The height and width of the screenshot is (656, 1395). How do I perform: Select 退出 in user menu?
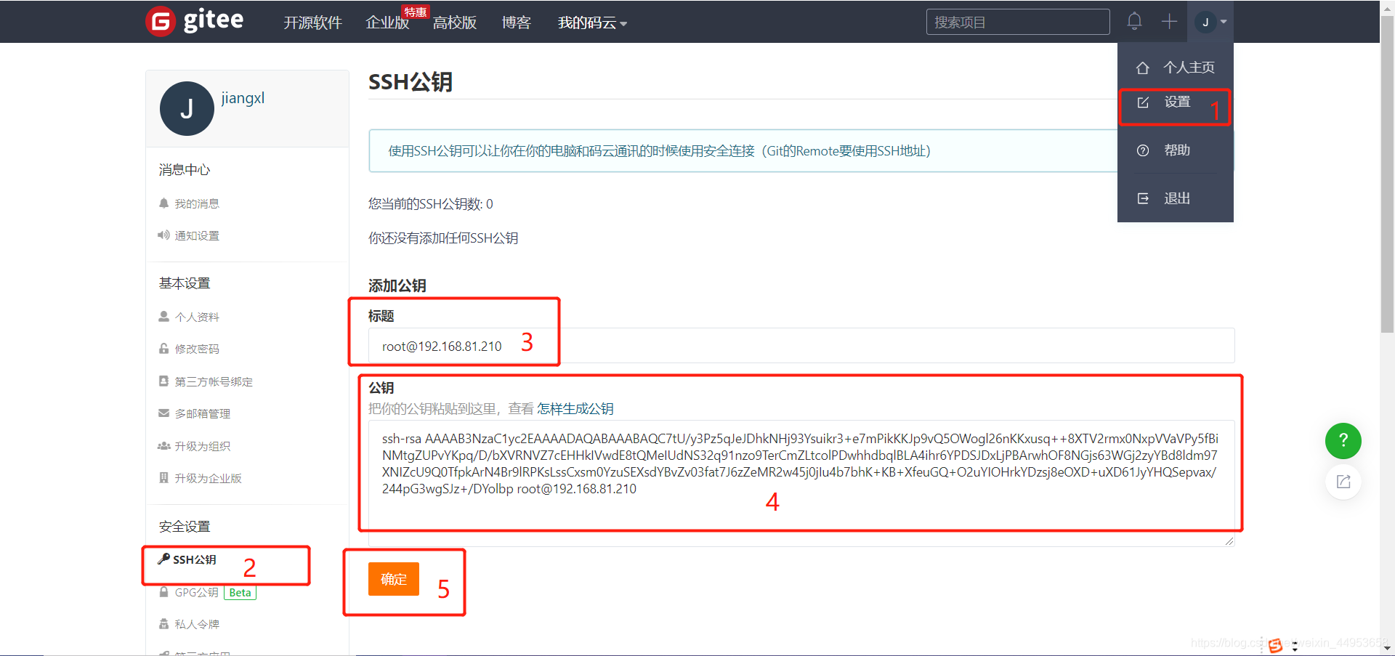[x=1176, y=198]
